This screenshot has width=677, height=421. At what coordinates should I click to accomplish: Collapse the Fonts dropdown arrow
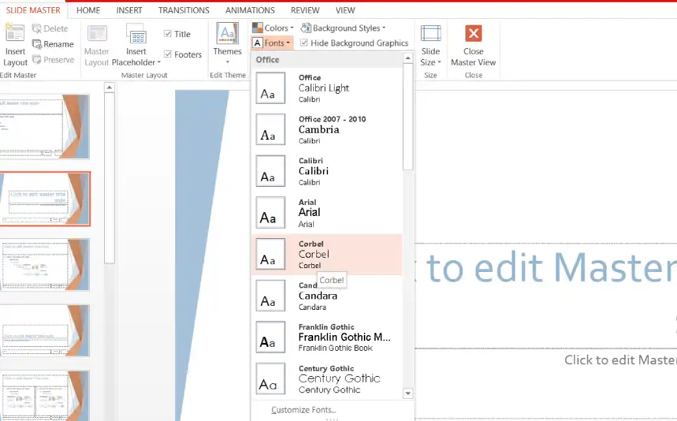(x=288, y=43)
